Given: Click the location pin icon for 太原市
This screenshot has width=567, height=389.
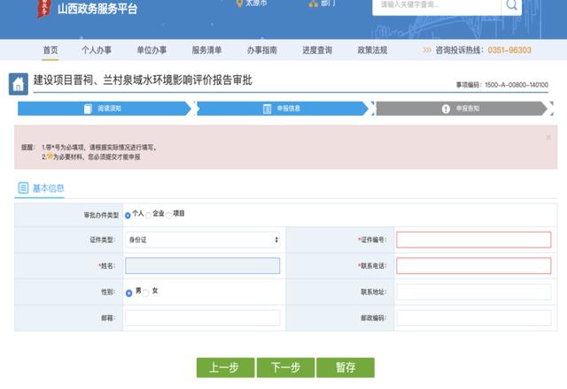Looking at the screenshot, I should click(x=239, y=4).
